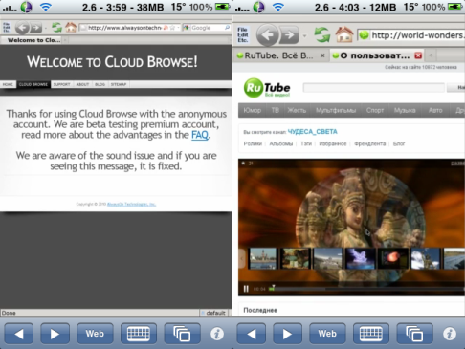This screenshot has height=349, width=465.
Task: Click browser back arrow on RuTube screen
Action: pos(267,35)
